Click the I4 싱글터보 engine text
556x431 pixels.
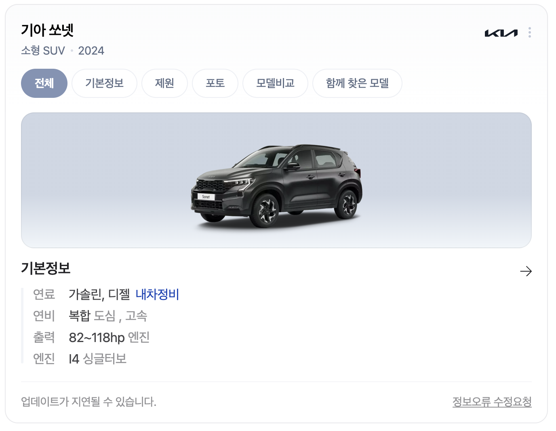pos(98,359)
